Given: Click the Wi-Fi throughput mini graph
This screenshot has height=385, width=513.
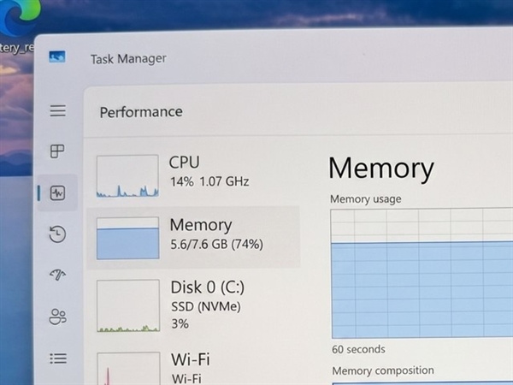Looking at the screenshot, I should pos(128,369).
